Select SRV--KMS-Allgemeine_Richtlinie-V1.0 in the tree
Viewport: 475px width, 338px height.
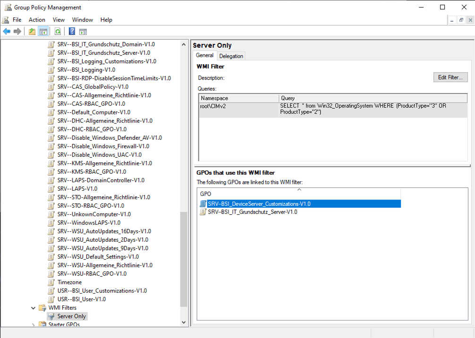pyautogui.click(x=105, y=163)
